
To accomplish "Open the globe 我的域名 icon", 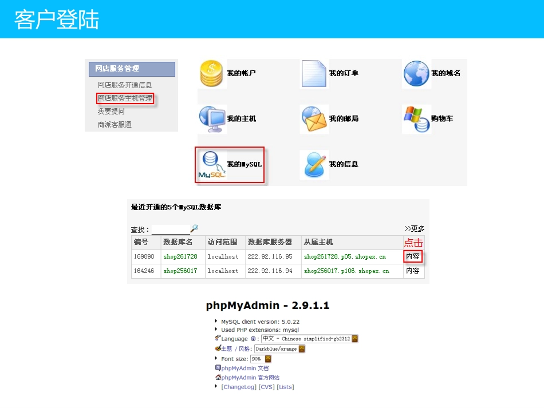I will (416, 73).
